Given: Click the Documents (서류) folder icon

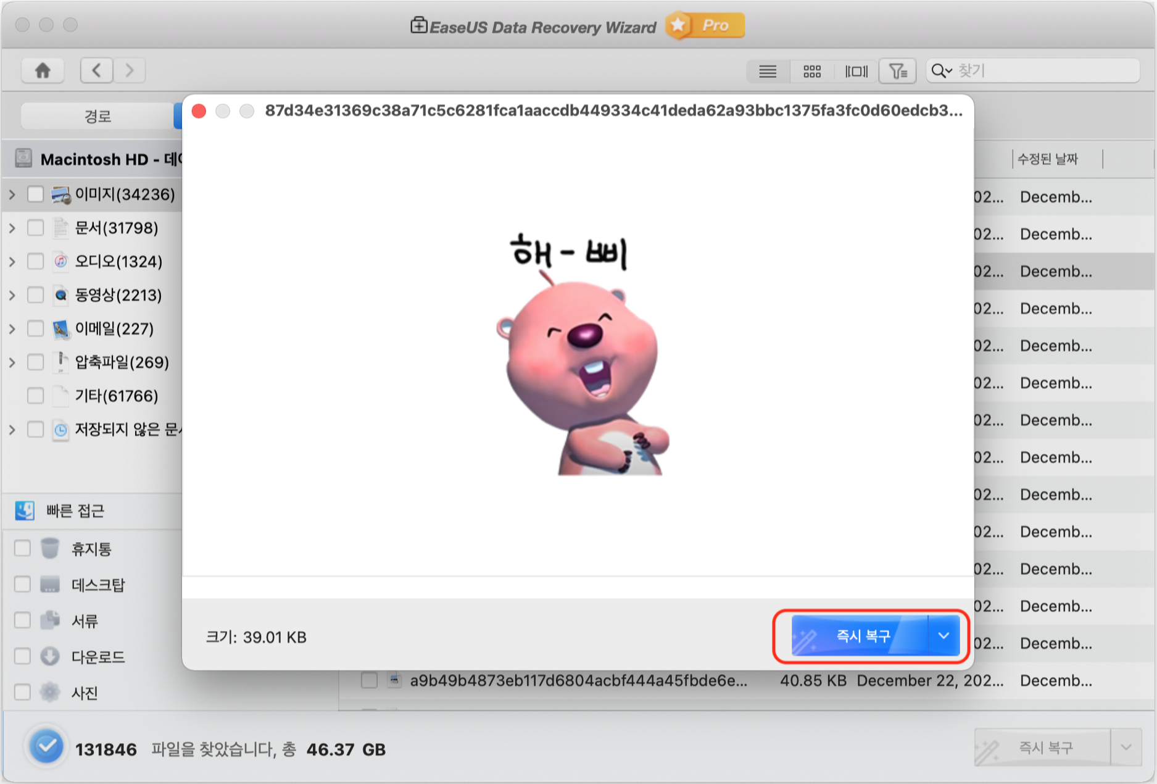Looking at the screenshot, I should (x=50, y=620).
